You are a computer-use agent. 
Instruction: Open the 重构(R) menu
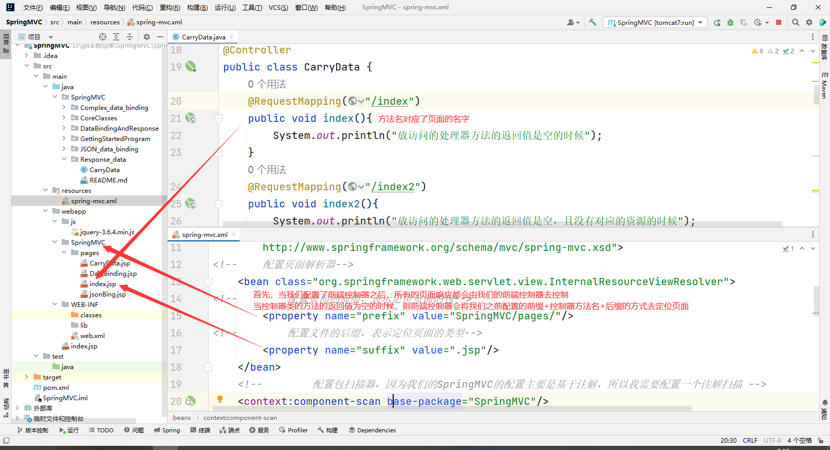170,7
